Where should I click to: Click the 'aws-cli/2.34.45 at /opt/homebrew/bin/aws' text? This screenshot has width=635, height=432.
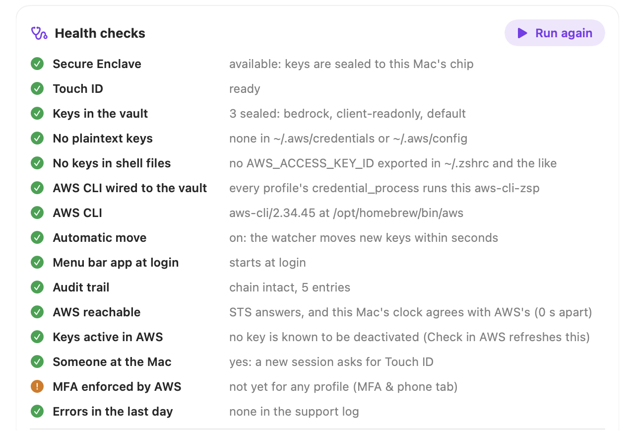pos(346,213)
